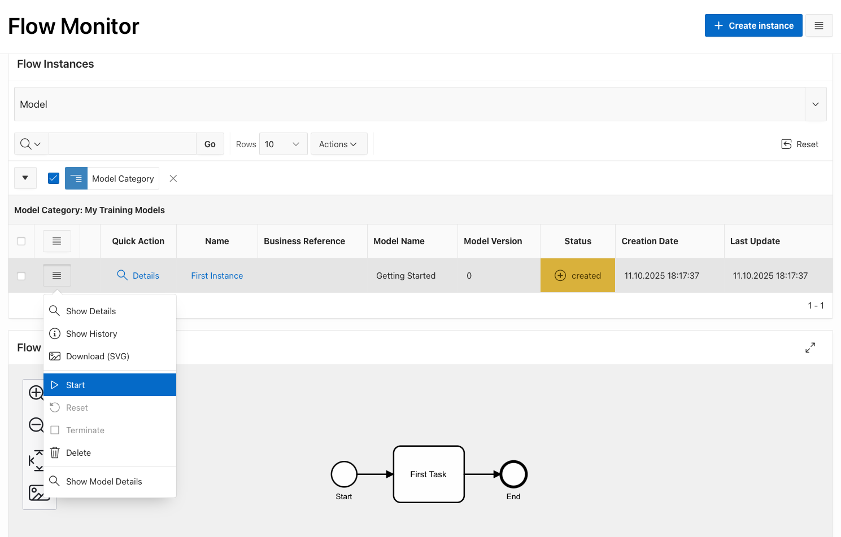This screenshot has width=841, height=537.
Task: Expand the flow diagram to fullscreen
Action: pos(810,347)
